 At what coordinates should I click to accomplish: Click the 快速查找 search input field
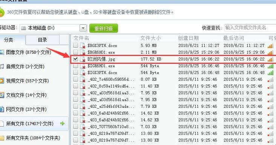point(250,28)
